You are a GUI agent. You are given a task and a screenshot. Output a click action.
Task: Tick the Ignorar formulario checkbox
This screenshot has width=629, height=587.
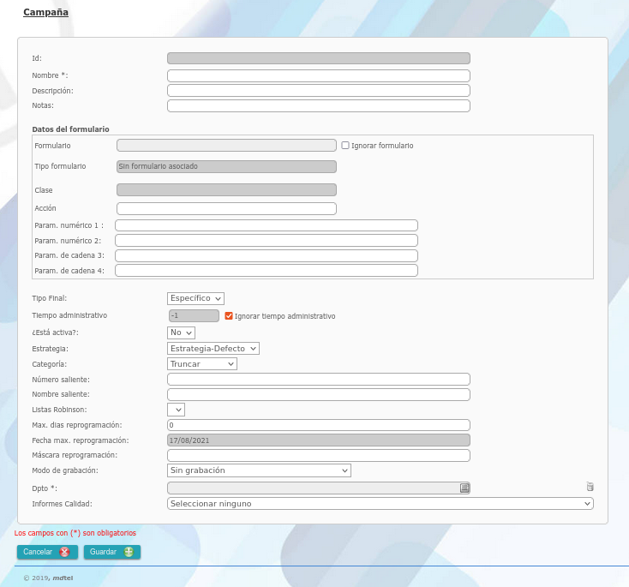pos(345,145)
